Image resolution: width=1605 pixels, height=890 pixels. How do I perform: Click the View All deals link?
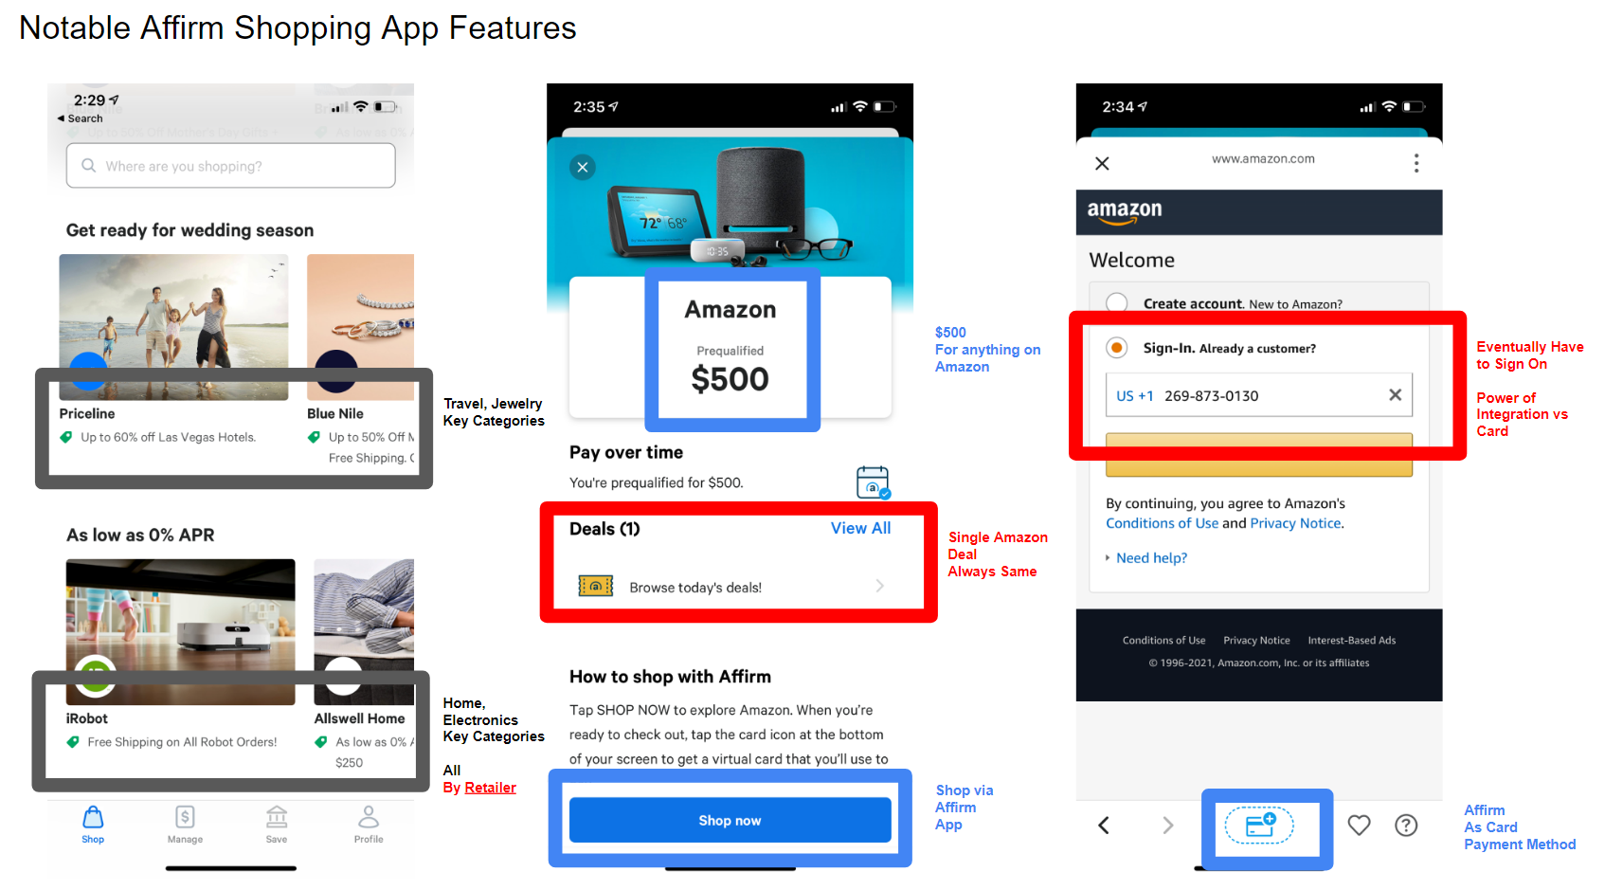pos(860,528)
